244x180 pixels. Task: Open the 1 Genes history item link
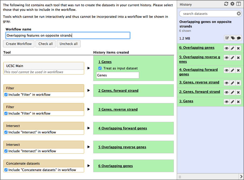(x=105, y=62)
